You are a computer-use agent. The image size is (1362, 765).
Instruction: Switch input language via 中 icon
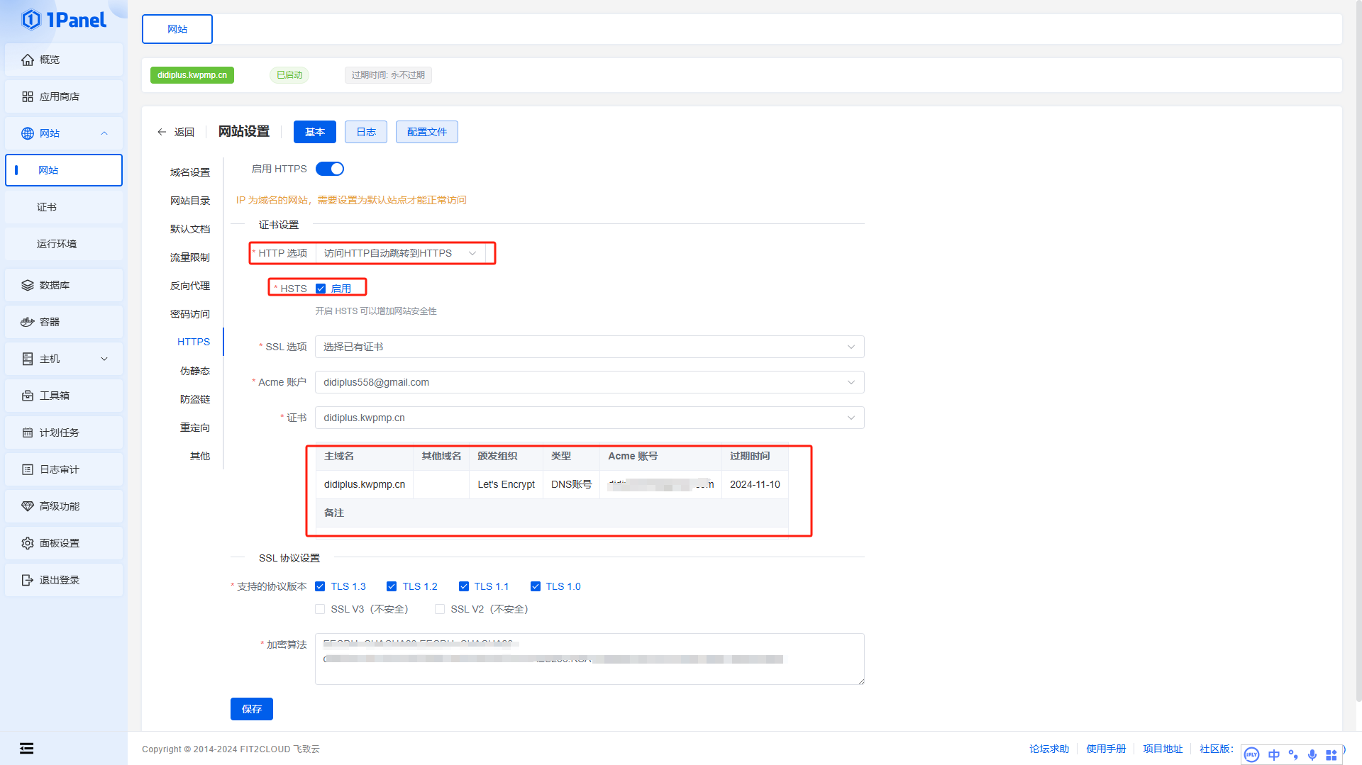[x=1274, y=755]
